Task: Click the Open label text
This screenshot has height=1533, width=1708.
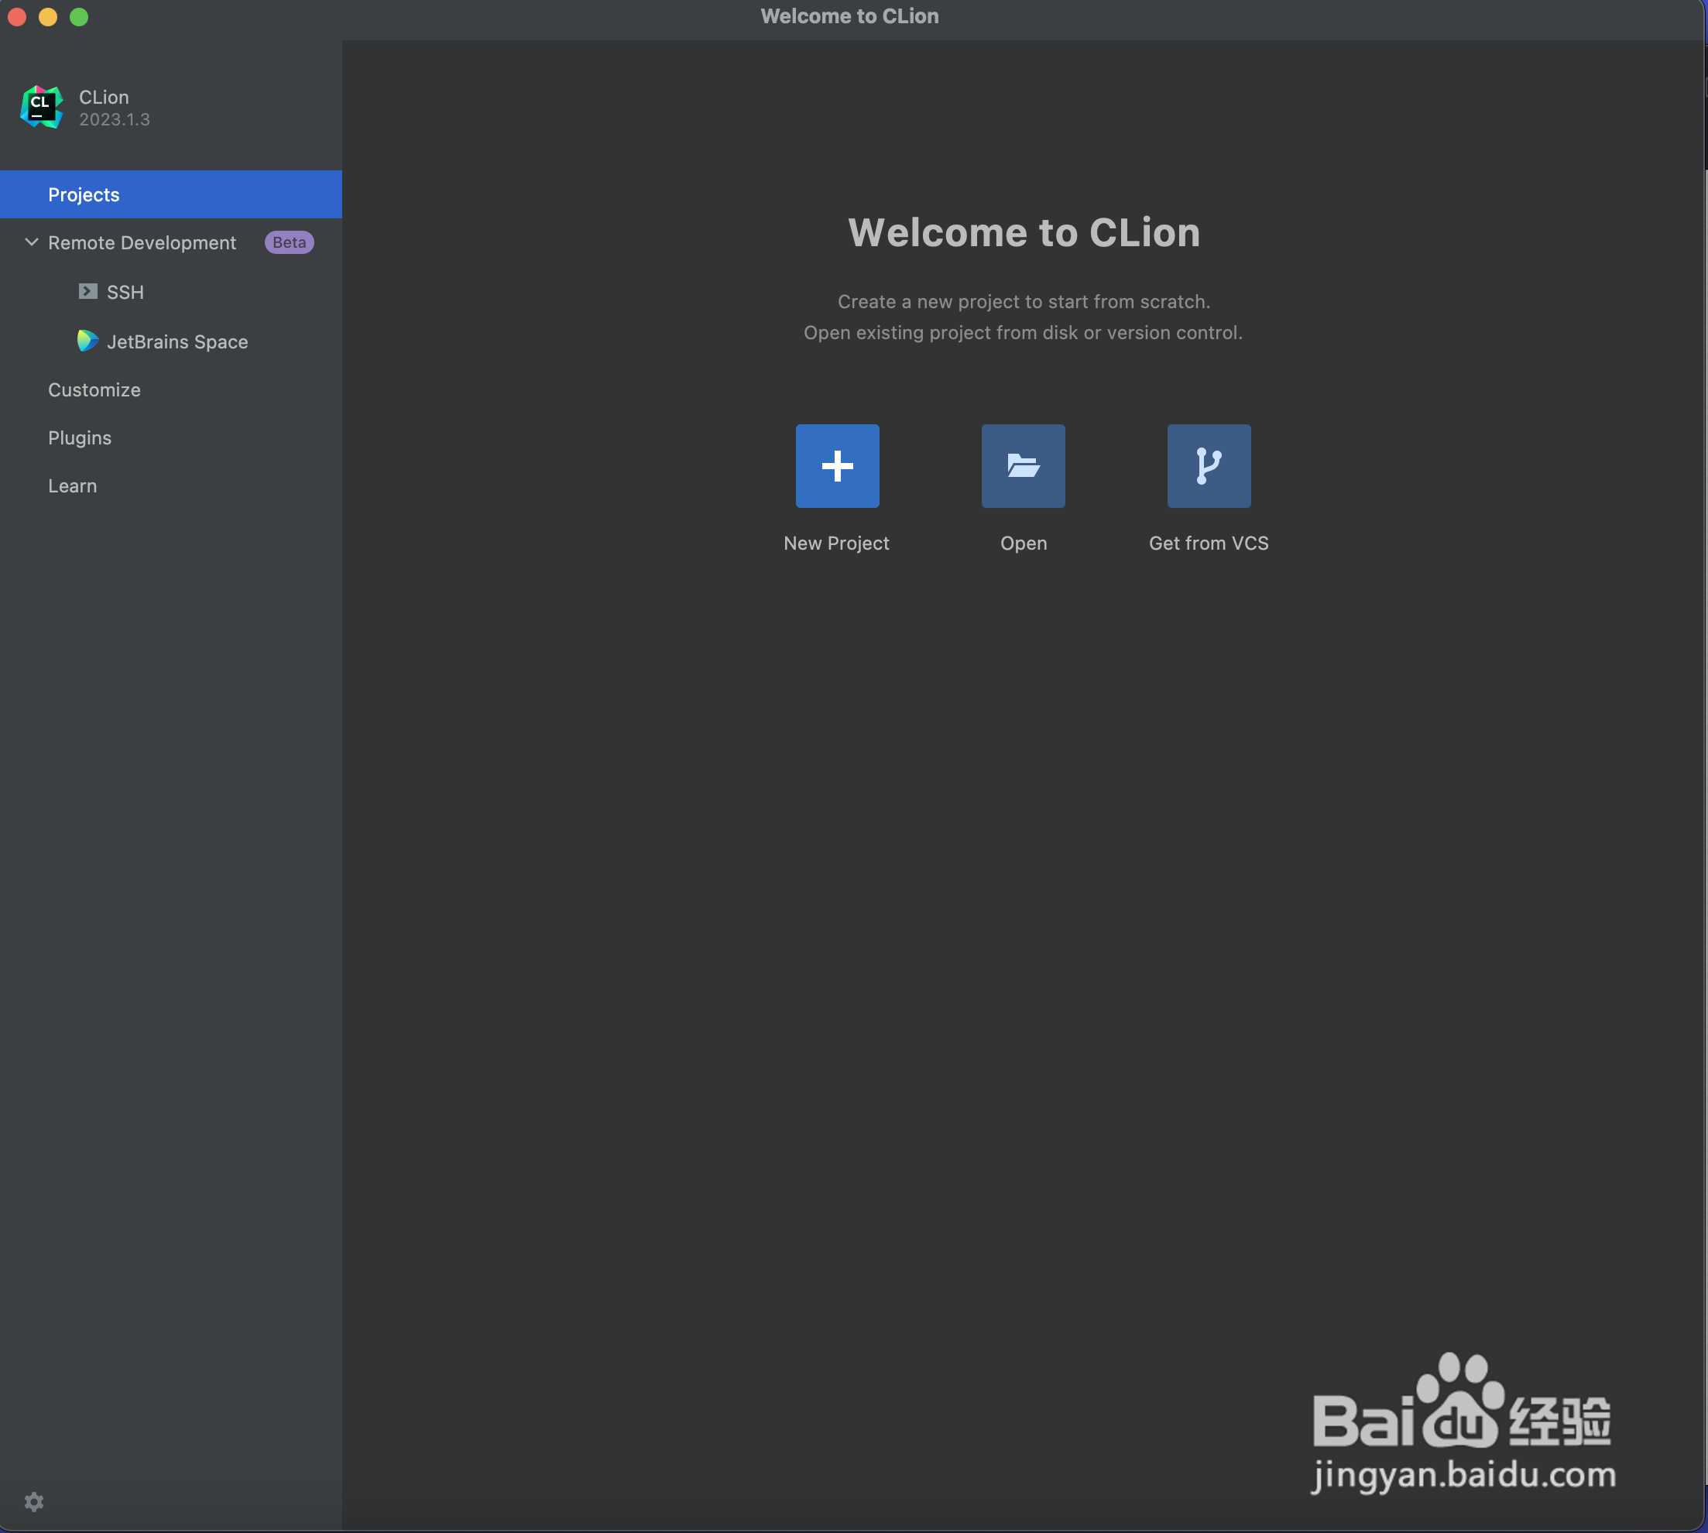Action: [1024, 544]
